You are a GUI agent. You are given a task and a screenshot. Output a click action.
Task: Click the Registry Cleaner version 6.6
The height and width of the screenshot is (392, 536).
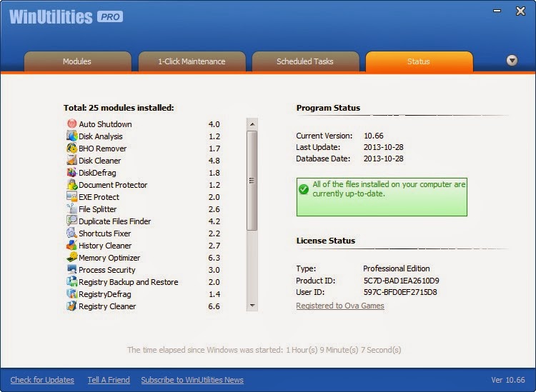pyautogui.click(x=214, y=306)
